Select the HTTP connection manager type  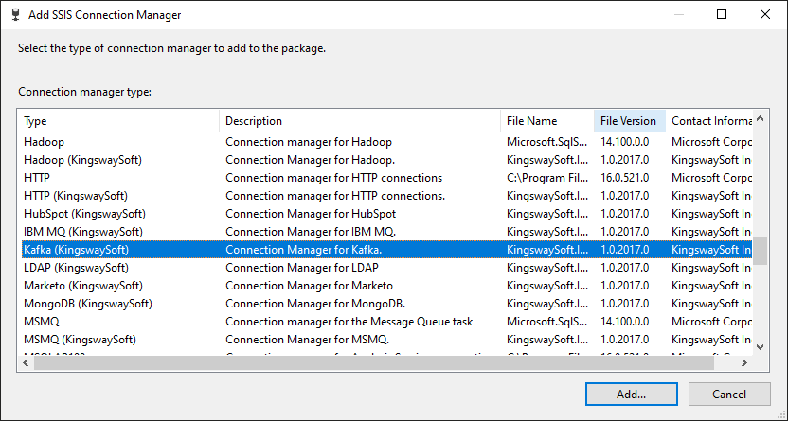click(386, 178)
